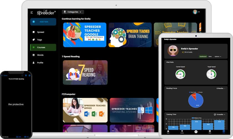Click the 21.2 bar in the Training Time chart
This screenshot has width=233, height=139.
(x=219, y=125)
